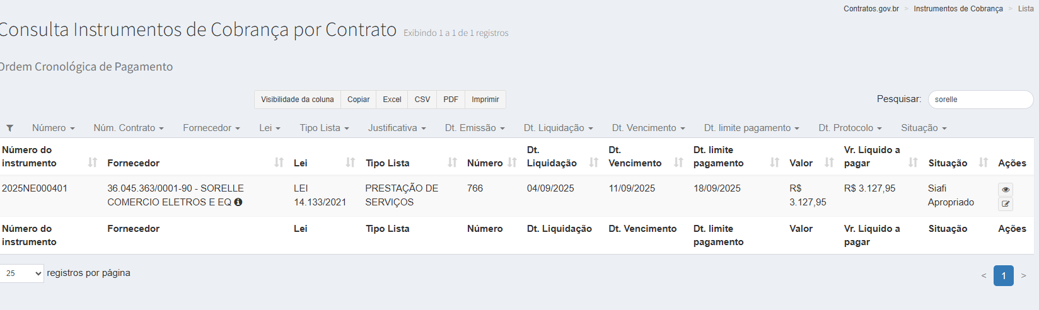Open Instrumentos de Cobrança breadcrumb link

[958, 9]
